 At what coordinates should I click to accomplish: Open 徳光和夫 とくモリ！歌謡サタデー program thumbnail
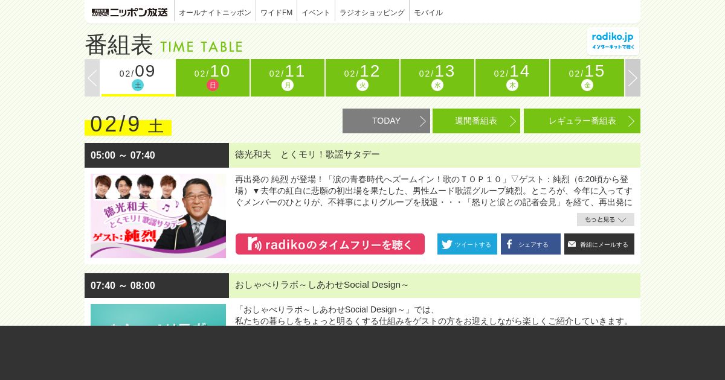[x=158, y=216]
